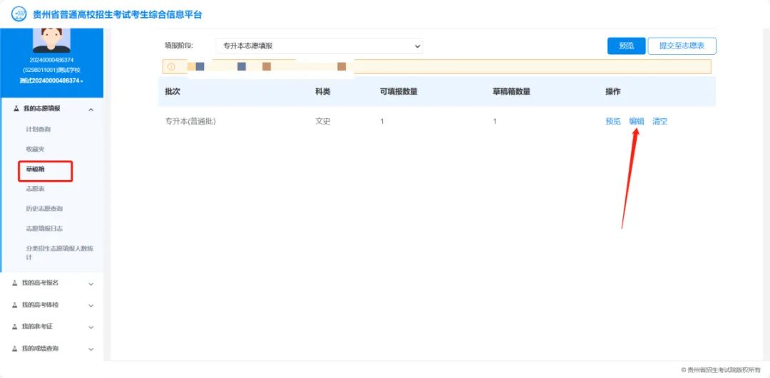Viewport: 770px width, 378px height.
Task: Click the platform logo icon in header
Action: pyautogui.click(x=18, y=14)
